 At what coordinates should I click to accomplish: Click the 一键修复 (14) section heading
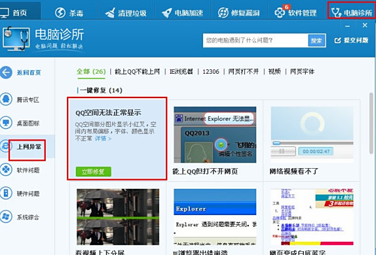point(101,91)
